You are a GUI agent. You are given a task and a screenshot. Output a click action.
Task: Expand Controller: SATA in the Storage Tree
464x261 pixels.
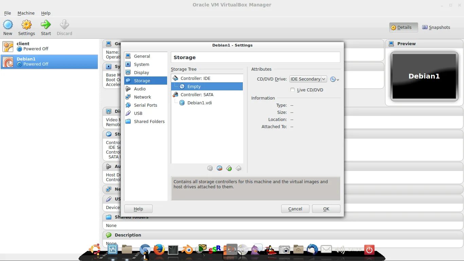pos(197,94)
